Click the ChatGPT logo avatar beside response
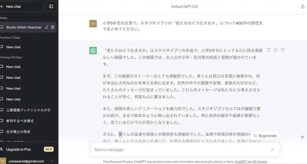Screen dimensions: 307x164 93,50
